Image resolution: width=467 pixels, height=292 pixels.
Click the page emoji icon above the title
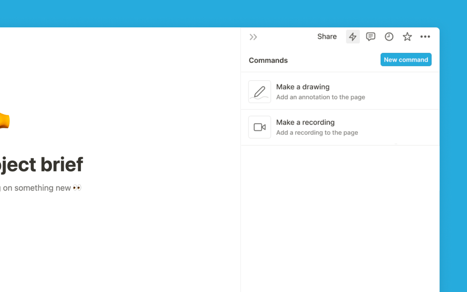pos(4,121)
